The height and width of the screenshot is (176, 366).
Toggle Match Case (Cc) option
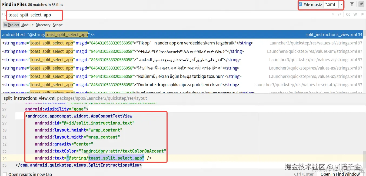348,15
